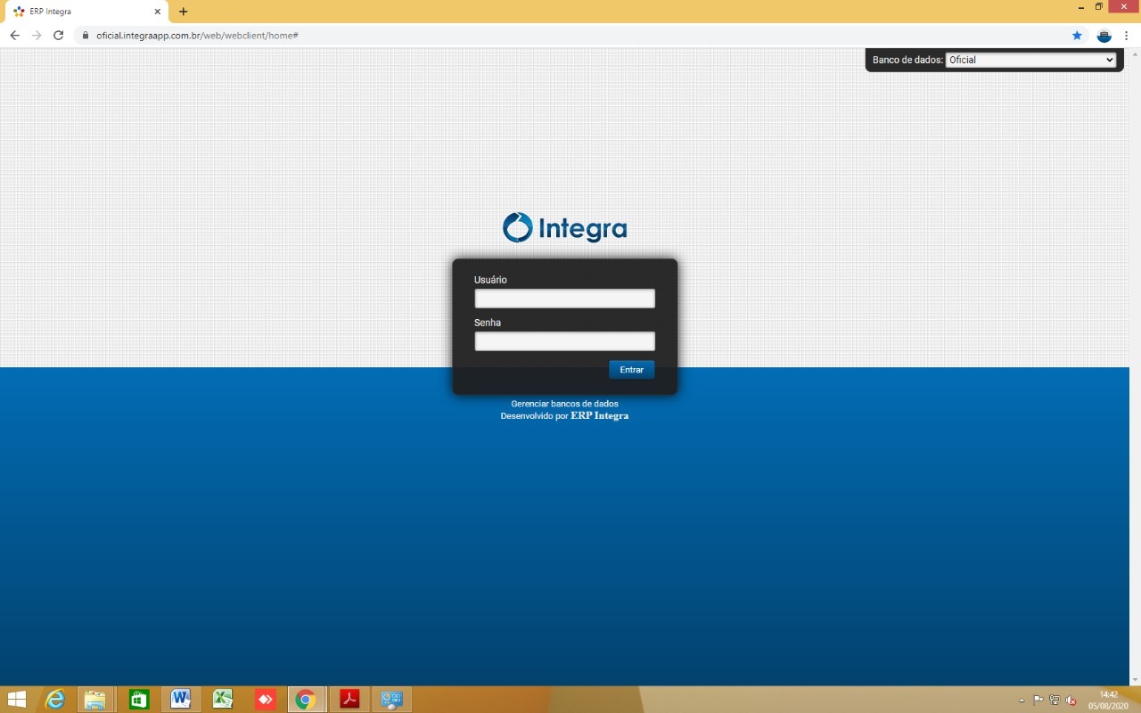Bookmark this page with the star icon
This screenshot has height=713, width=1141.
(1077, 36)
